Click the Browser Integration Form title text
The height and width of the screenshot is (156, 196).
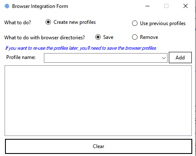pyautogui.click(x=40, y=6)
